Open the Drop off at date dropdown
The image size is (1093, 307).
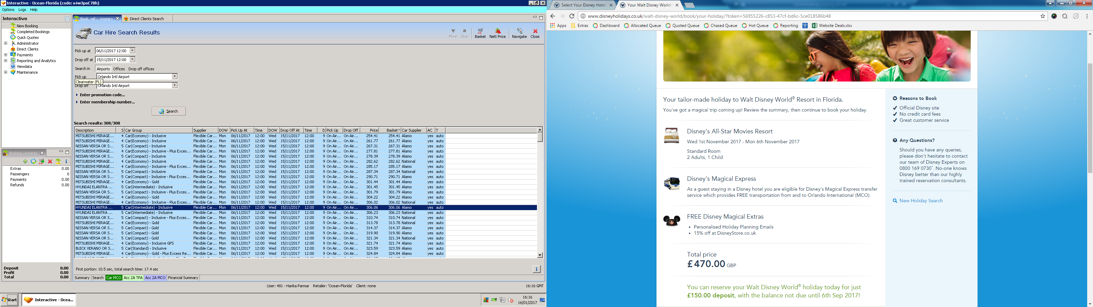click(133, 59)
